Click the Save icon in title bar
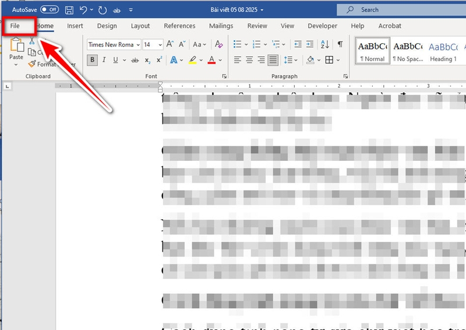The image size is (466, 330). point(69,10)
